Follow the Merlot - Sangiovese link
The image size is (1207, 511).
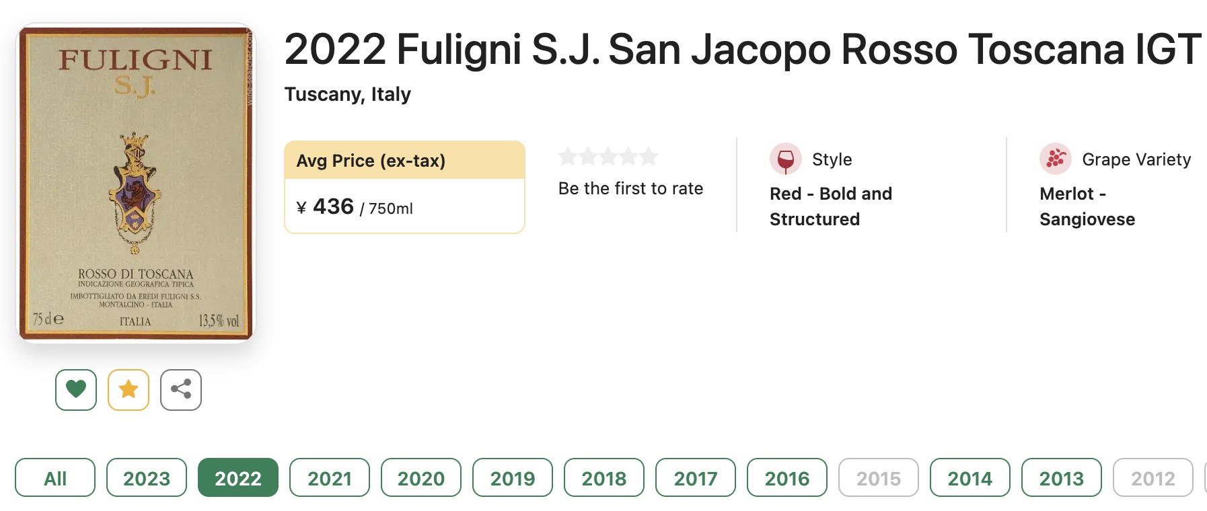point(1087,206)
